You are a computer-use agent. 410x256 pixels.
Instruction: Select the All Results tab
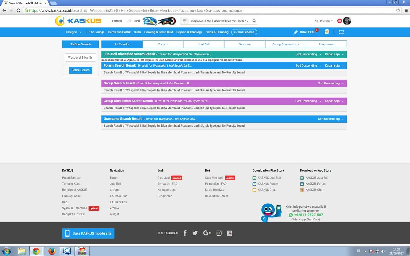122,44
